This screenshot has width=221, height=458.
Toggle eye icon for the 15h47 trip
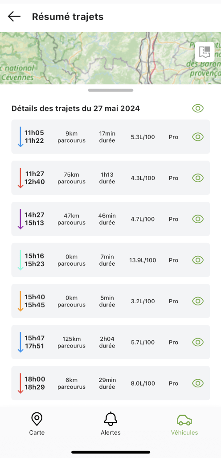[198, 342]
